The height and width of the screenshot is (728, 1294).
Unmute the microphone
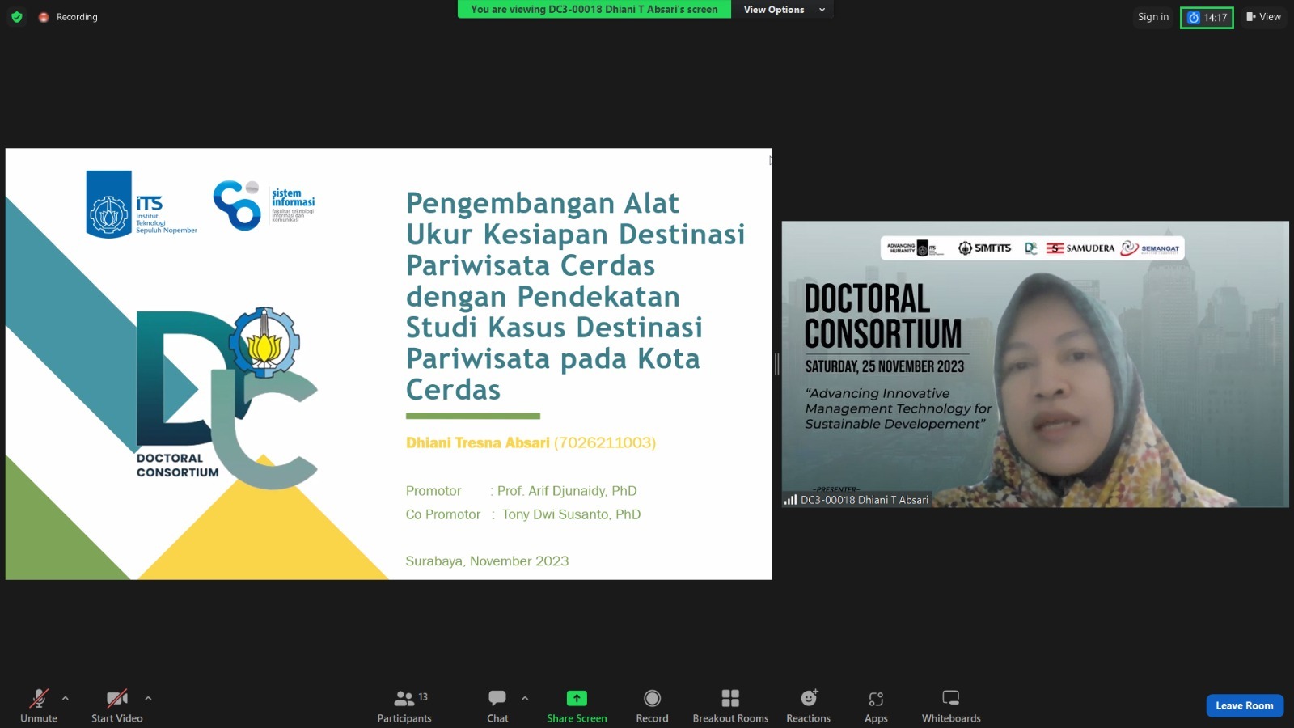tap(38, 705)
